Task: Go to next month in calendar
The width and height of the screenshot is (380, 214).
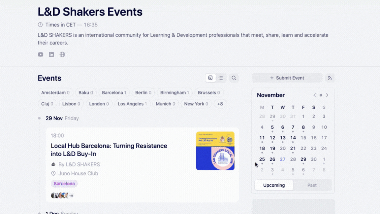Action: point(327,95)
